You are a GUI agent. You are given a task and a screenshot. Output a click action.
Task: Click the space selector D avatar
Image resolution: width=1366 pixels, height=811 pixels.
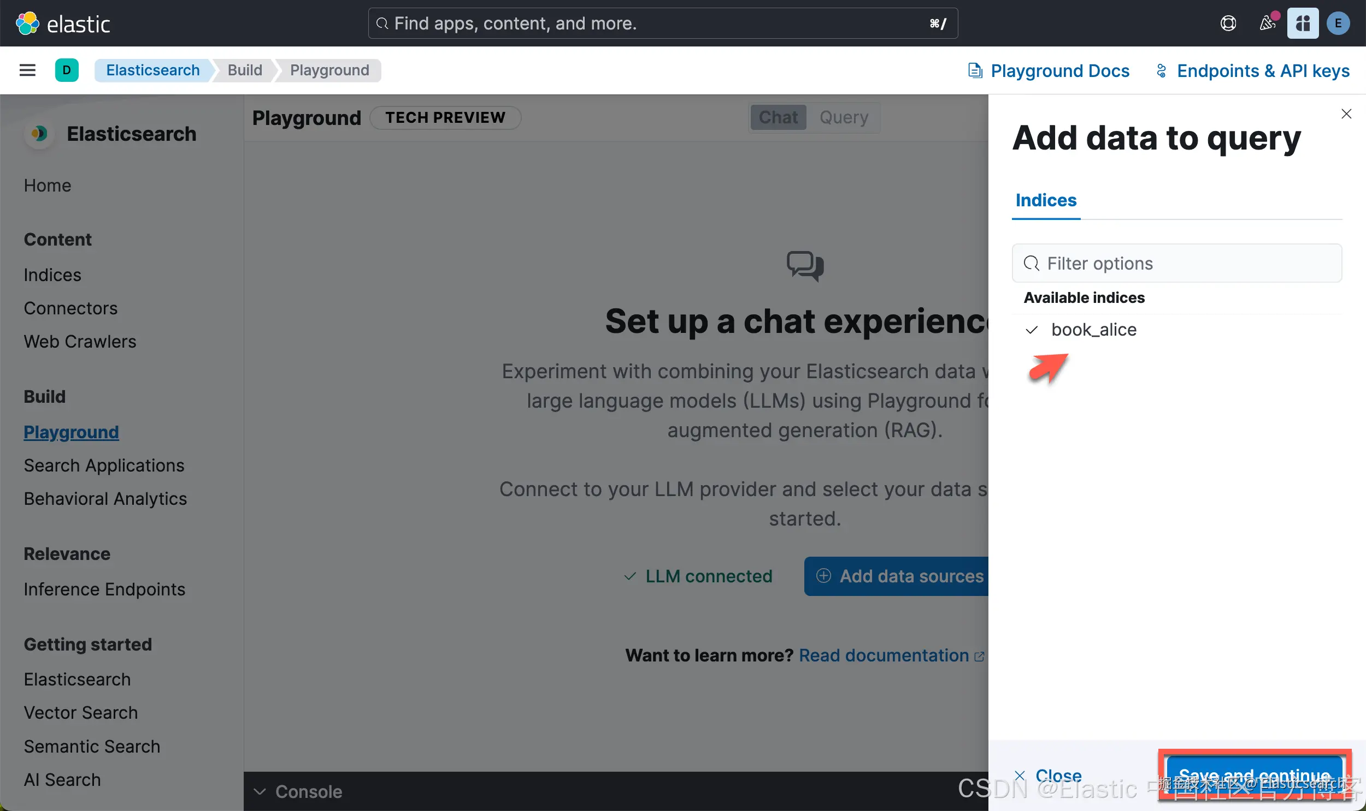[67, 70]
